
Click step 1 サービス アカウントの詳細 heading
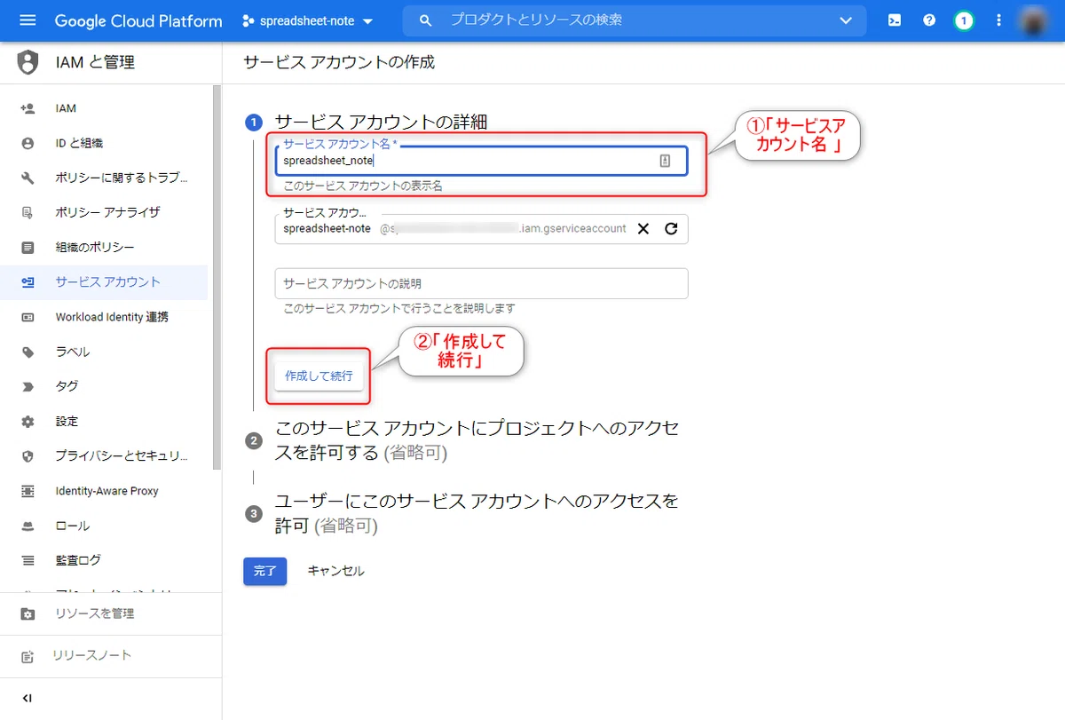pos(382,122)
